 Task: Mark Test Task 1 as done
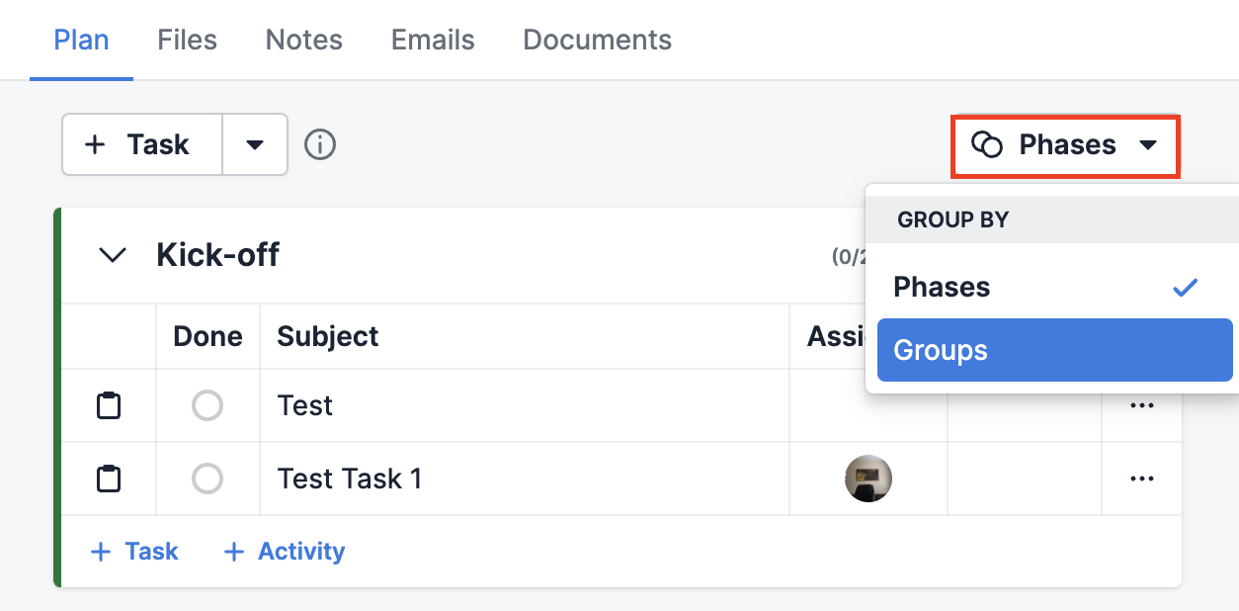pos(207,479)
